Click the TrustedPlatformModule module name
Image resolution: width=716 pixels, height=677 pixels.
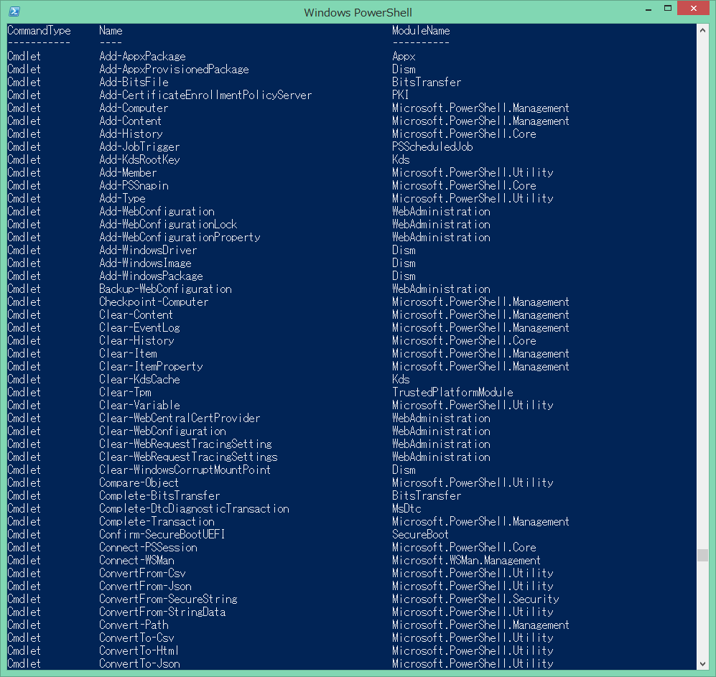click(x=452, y=393)
